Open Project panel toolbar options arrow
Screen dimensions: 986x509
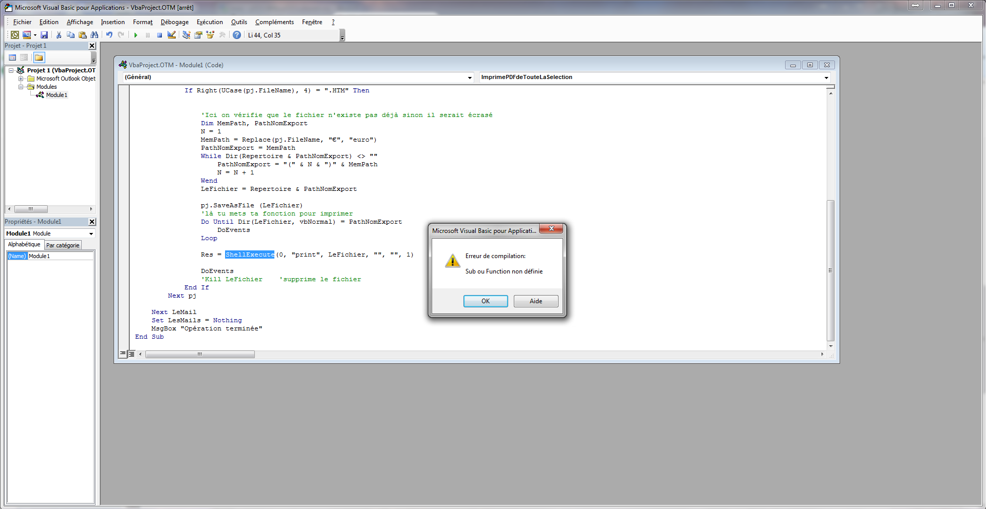tap(94, 58)
